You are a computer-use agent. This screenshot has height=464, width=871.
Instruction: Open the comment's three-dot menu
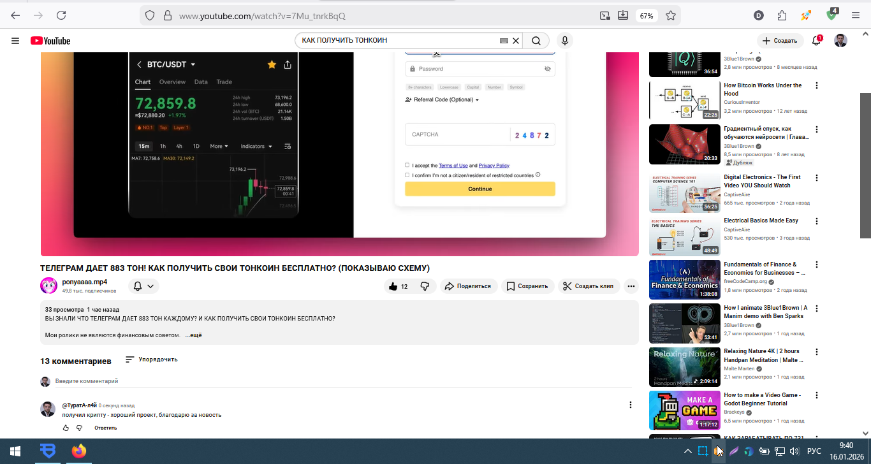[x=631, y=405]
